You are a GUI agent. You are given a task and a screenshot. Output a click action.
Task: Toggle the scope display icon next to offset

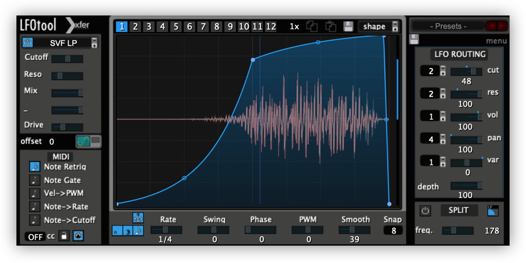89,142
